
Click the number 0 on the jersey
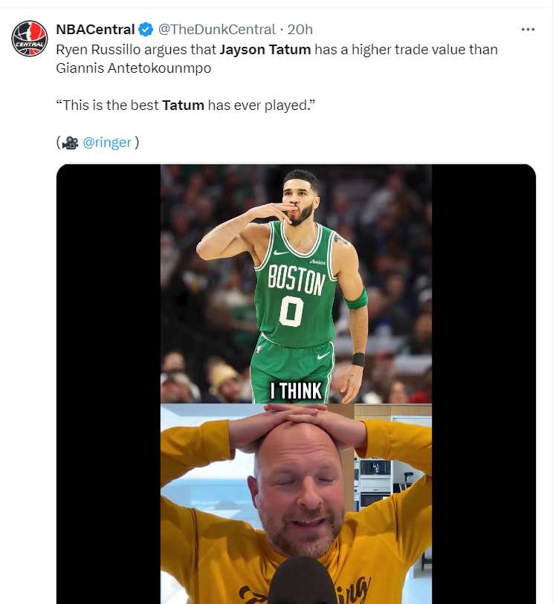tap(291, 311)
